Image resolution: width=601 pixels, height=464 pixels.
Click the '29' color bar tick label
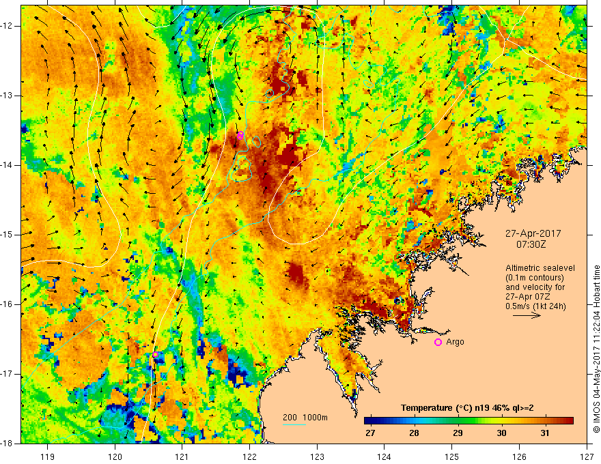[458, 433]
